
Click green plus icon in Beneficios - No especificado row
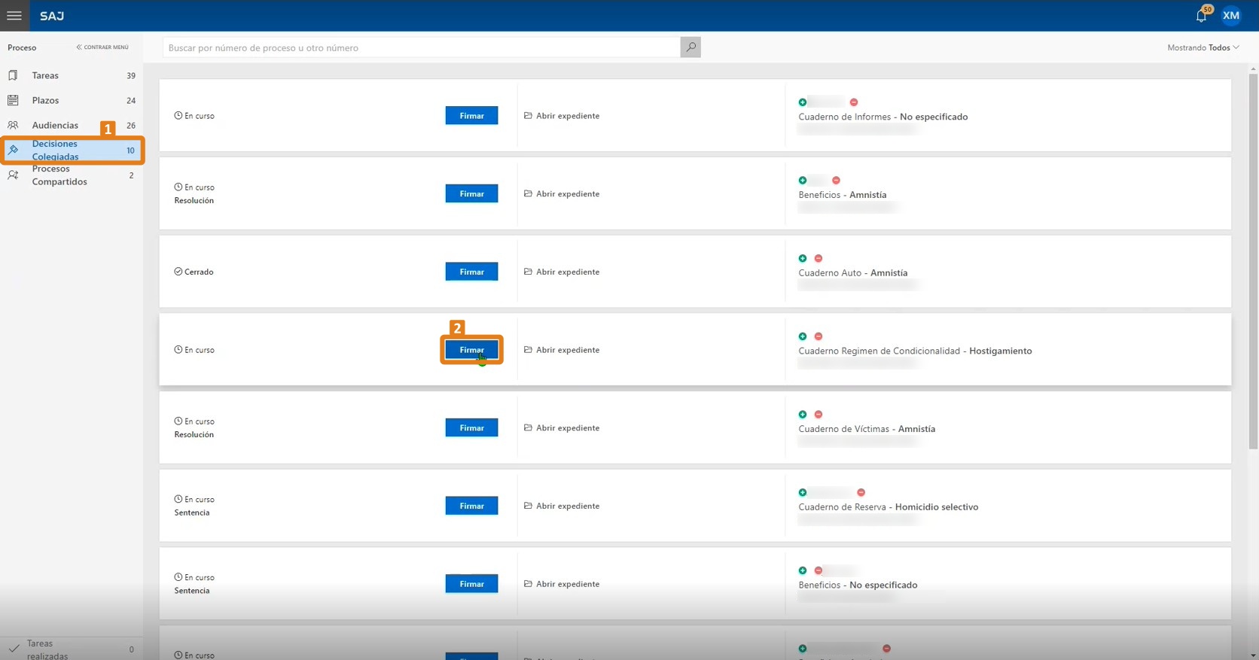click(x=803, y=570)
